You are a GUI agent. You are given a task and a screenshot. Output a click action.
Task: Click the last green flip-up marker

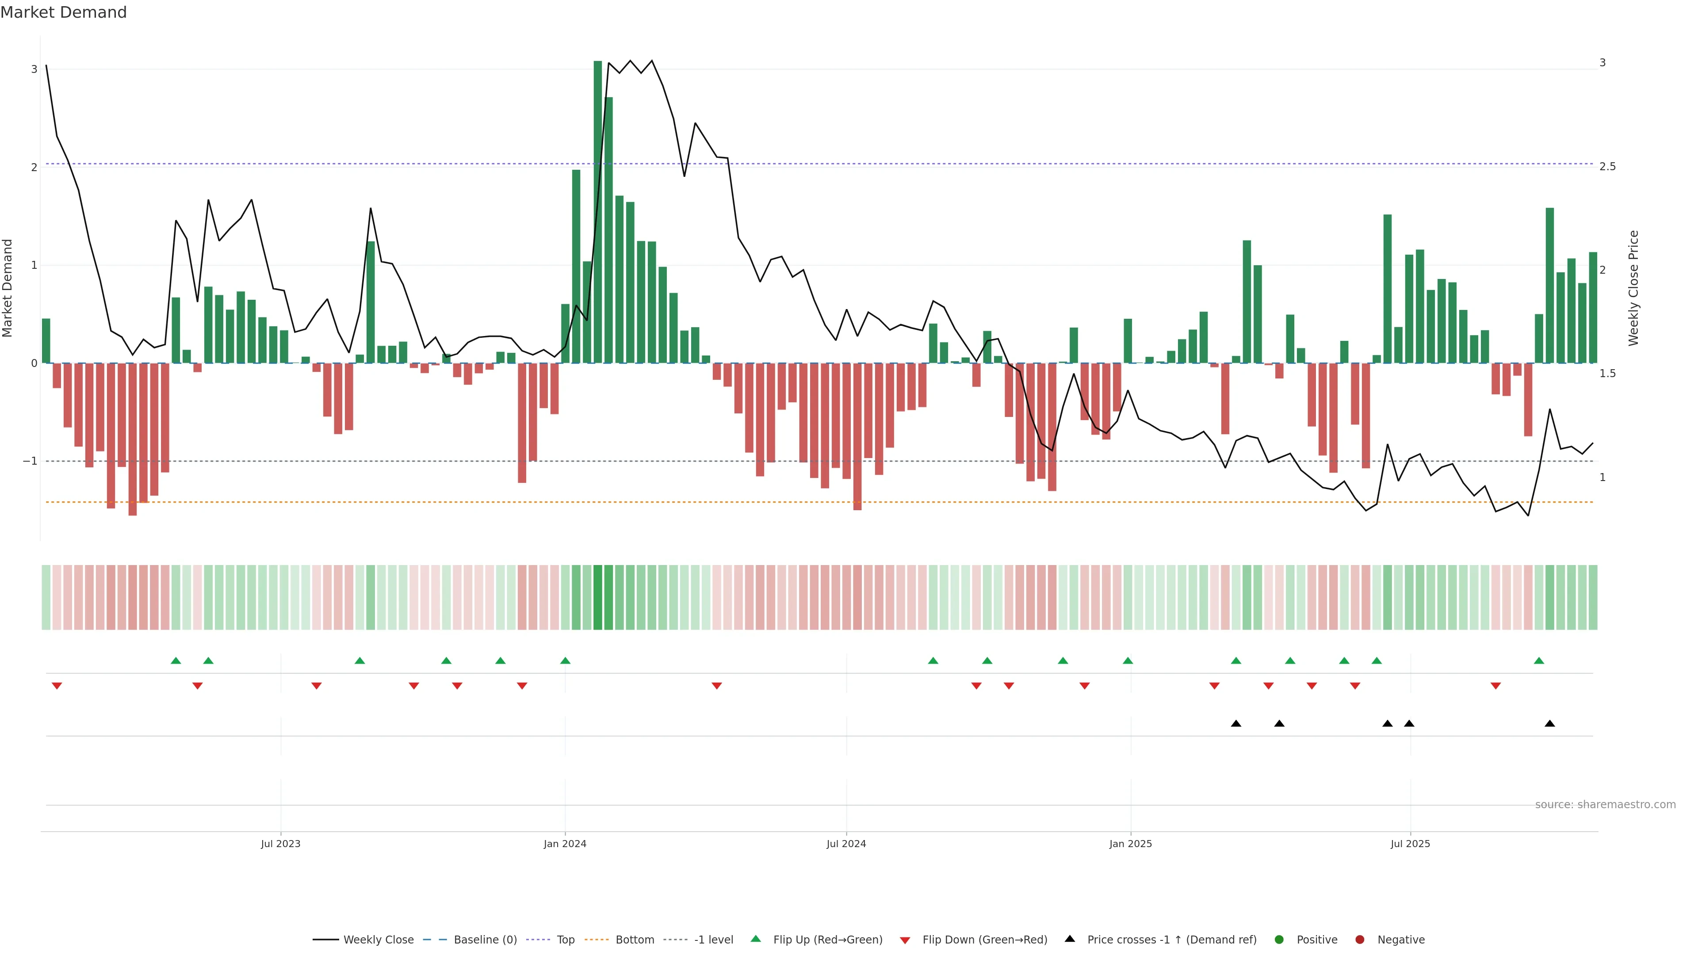click(1538, 661)
